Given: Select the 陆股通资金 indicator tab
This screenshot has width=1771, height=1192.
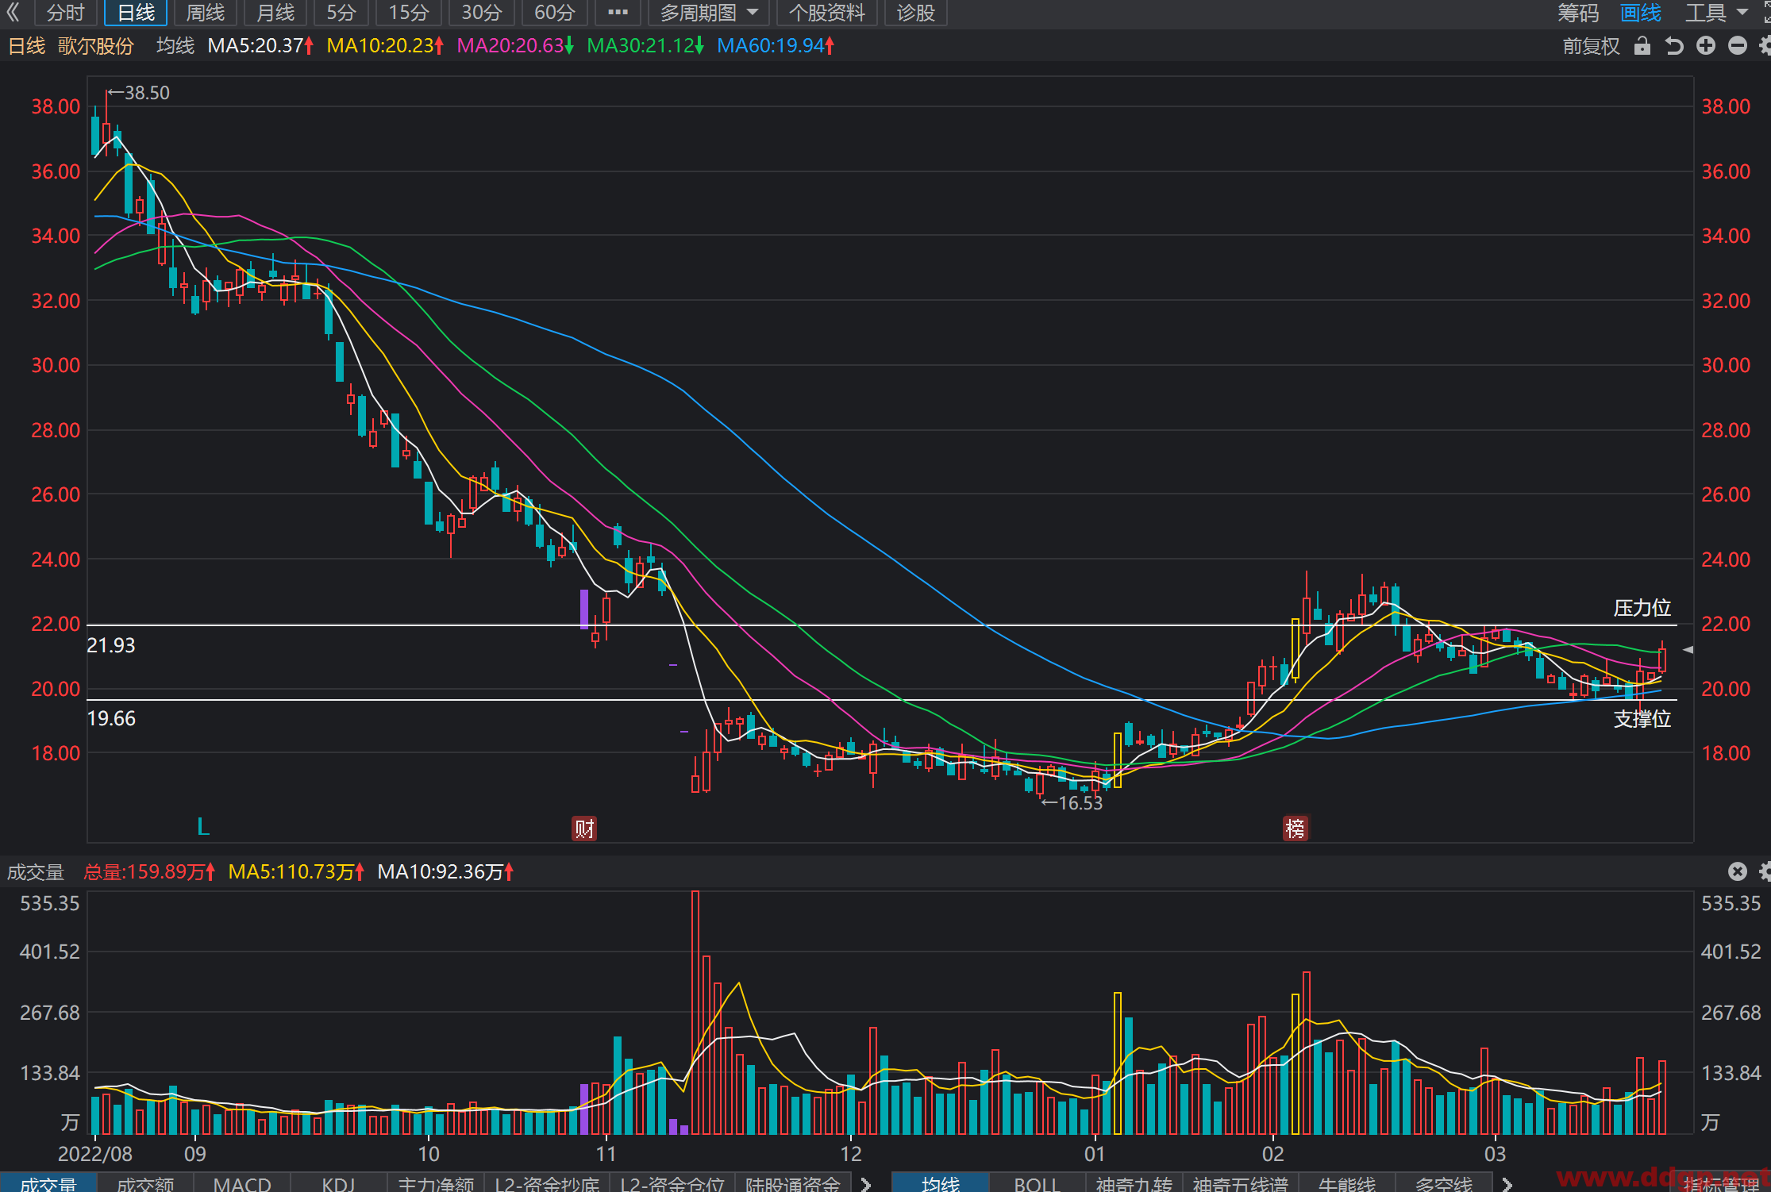Looking at the screenshot, I should pyautogui.click(x=793, y=1182).
